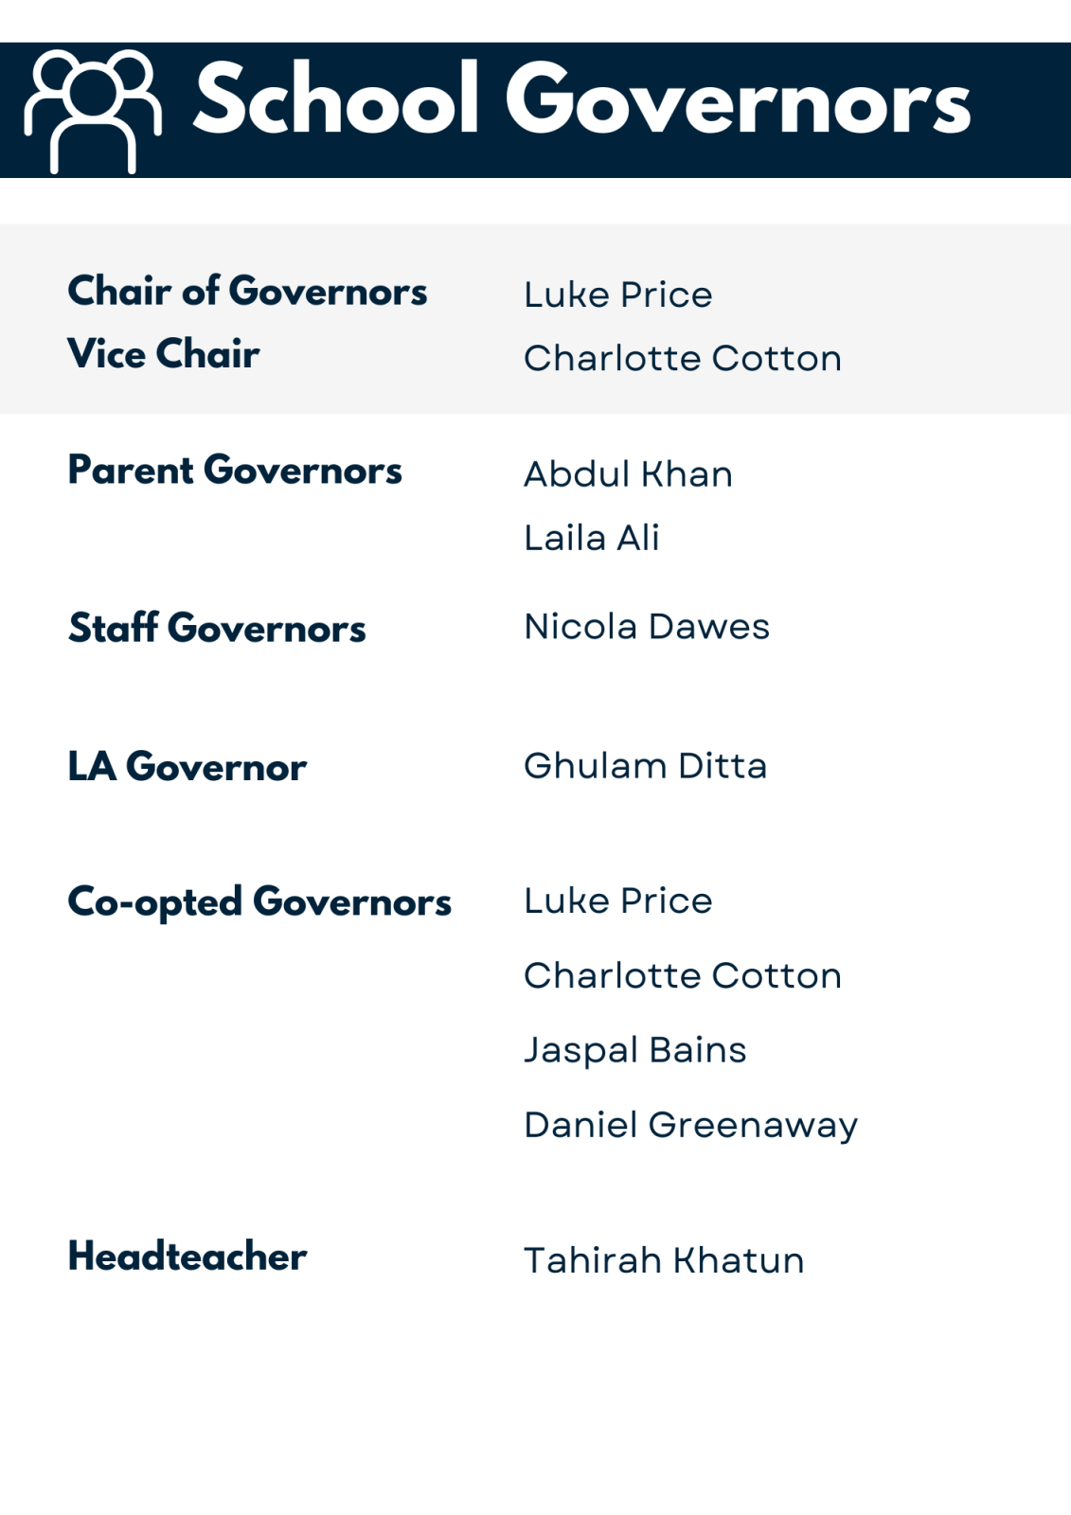Click Luke Price in the Co-opted Governors list
The width and height of the screenshot is (1071, 1515).
[617, 901]
